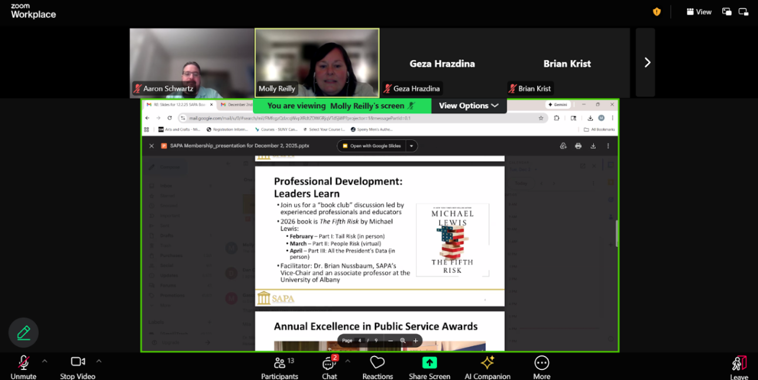This screenshot has height=380, width=758.
Task: Click the encryption shield icon
Action: tap(656, 12)
